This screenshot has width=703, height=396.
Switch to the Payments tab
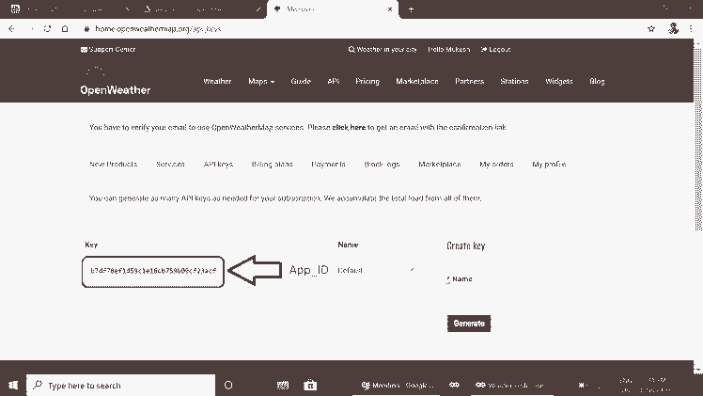[328, 165]
